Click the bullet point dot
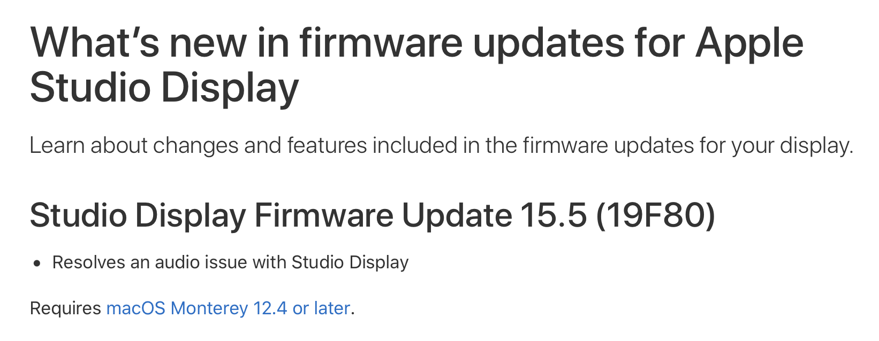879x341 pixels. pos(36,263)
